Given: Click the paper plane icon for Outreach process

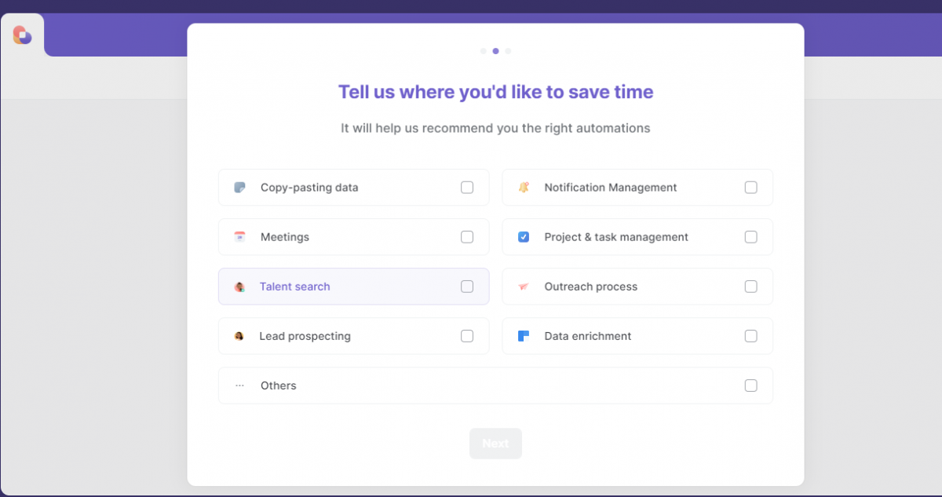Looking at the screenshot, I should pos(523,286).
